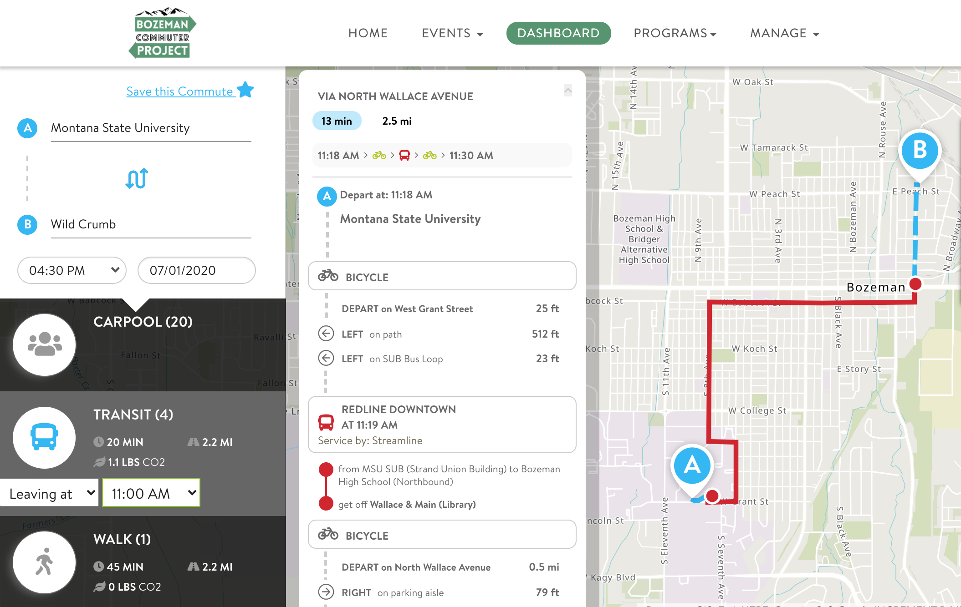961x607 pixels.
Task: Select the walking person icon
Action: point(44,562)
